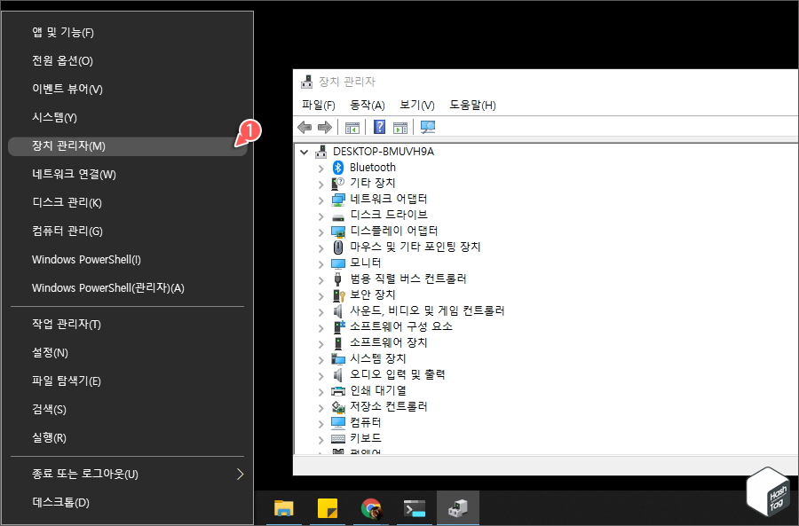Collapse the DESKTOP-BMUVH9A root node

tap(304, 151)
